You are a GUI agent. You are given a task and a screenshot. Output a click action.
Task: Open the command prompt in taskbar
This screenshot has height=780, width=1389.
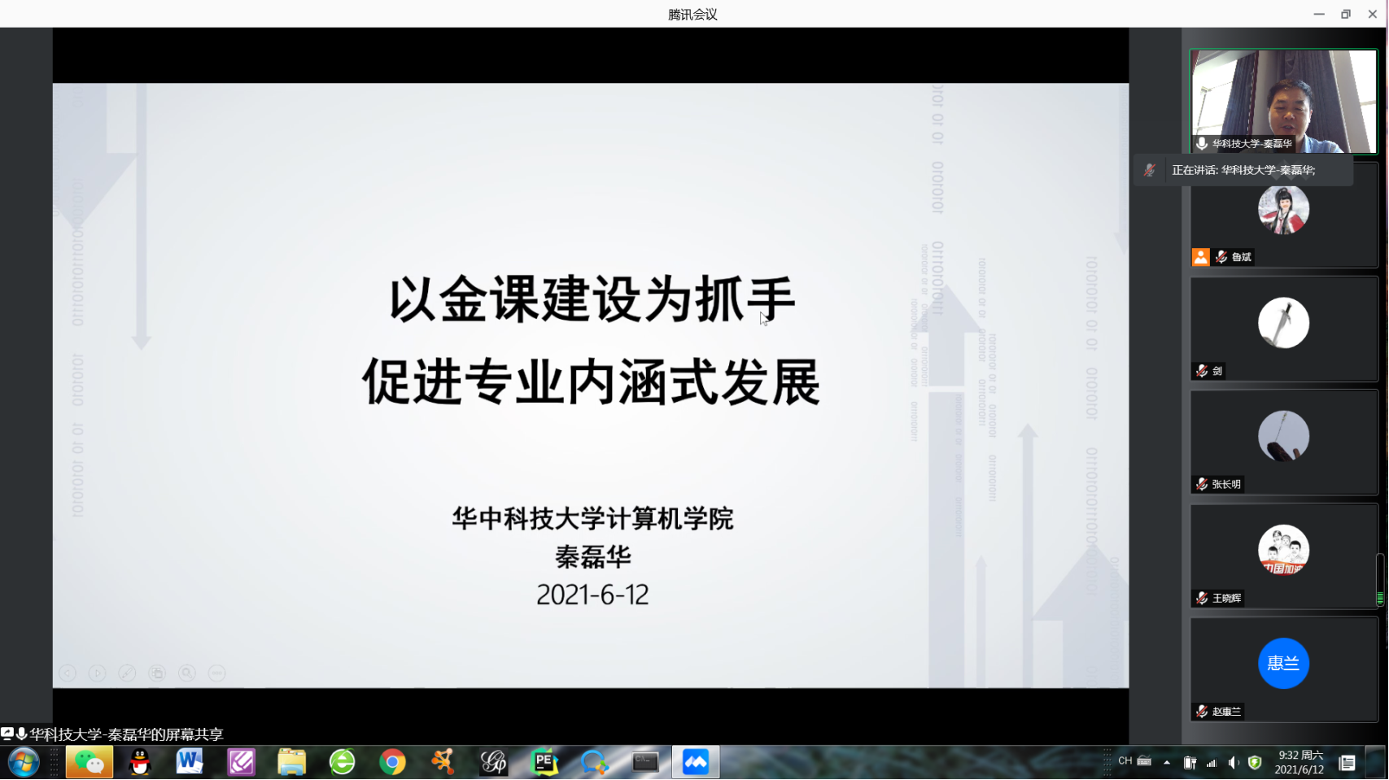tap(645, 762)
